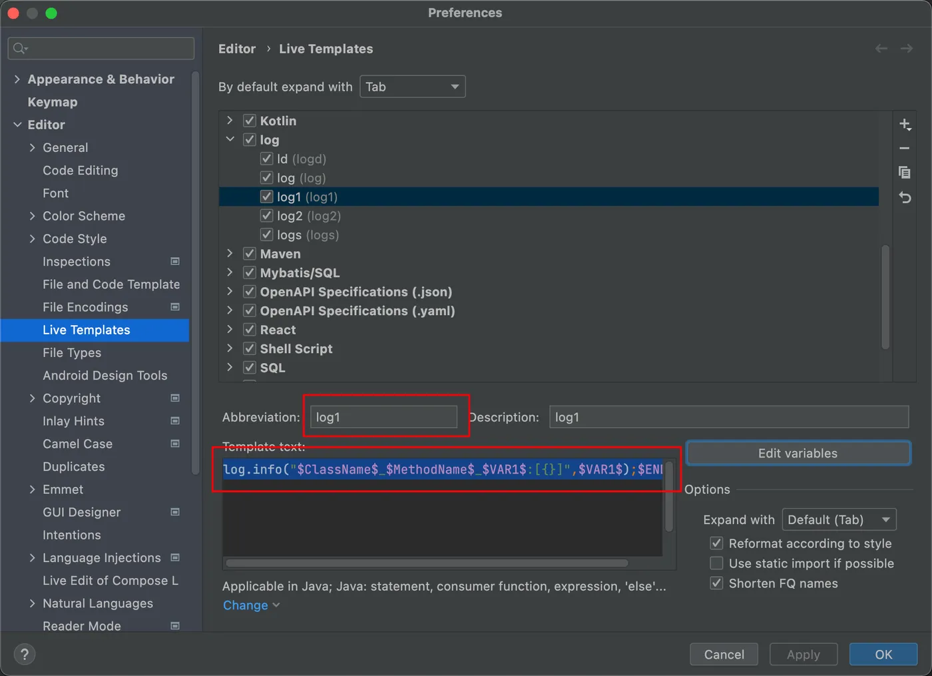The width and height of the screenshot is (932, 676).
Task: Toggle the Kotlin template group checkbox
Action: click(x=250, y=121)
